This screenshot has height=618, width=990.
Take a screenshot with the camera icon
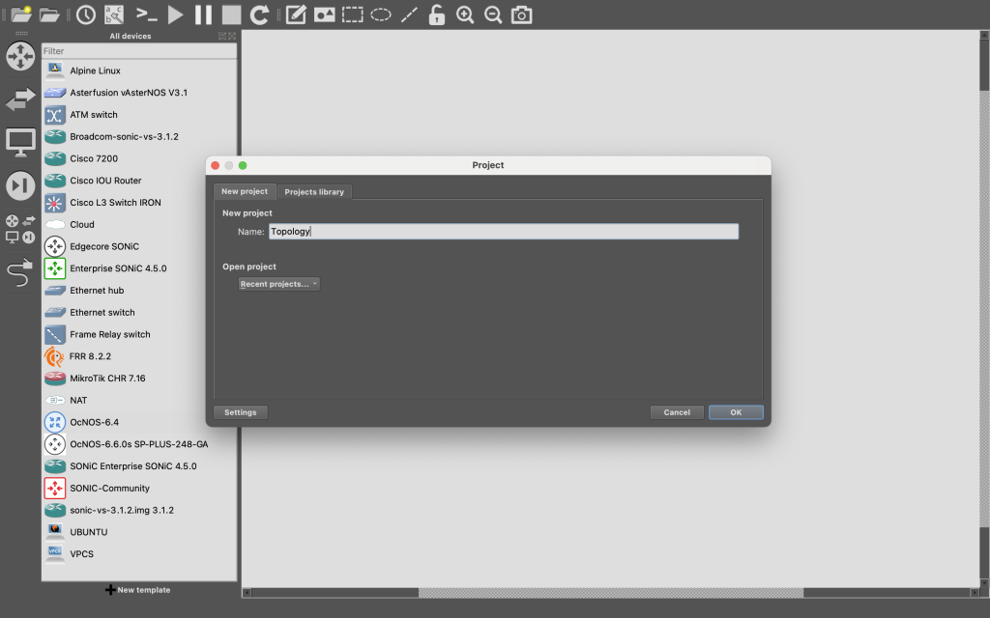tap(521, 14)
